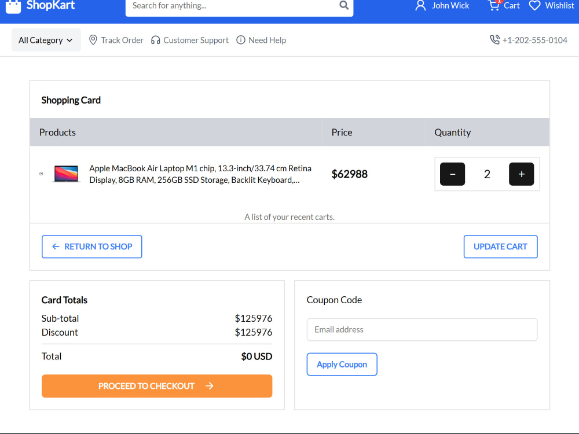Open the Wishlist heart icon
The width and height of the screenshot is (579, 434).
[534, 6]
